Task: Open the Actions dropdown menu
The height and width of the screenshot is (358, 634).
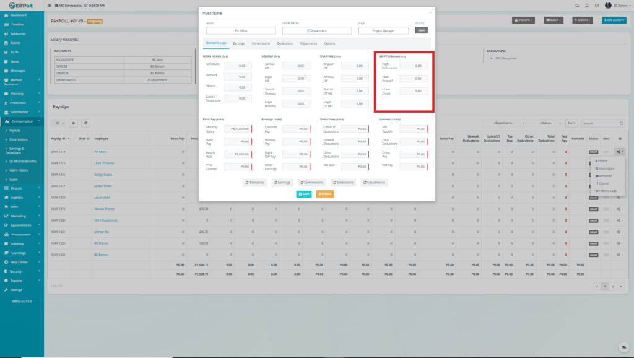Action: tap(583, 20)
